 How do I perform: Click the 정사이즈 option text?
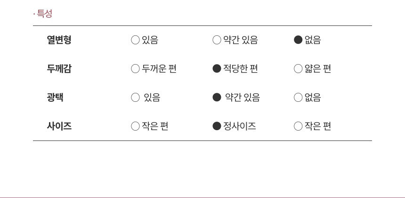click(240, 126)
